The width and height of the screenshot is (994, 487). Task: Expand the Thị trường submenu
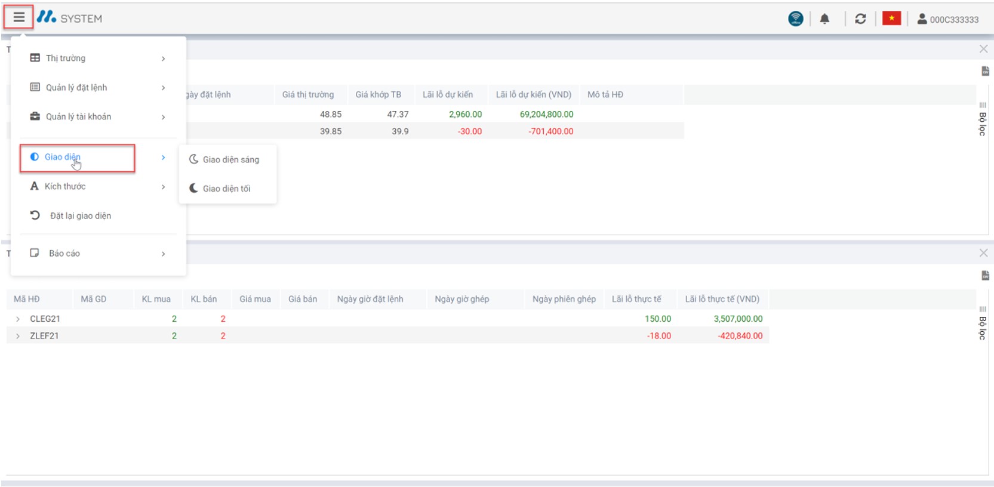pyautogui.click(x=98, y=58)
